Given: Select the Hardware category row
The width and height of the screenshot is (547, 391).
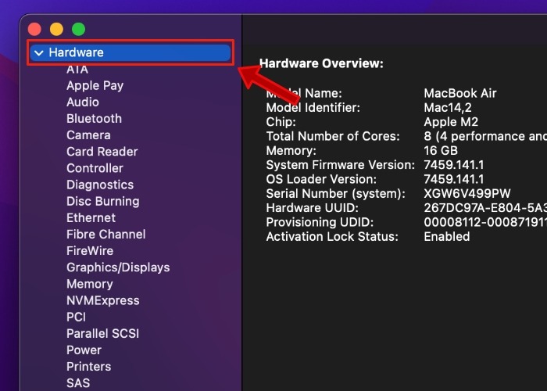Looking at the screenshot, I should point(130,52).
